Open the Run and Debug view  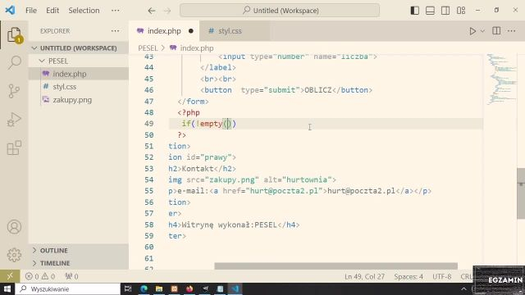point(14,120)
